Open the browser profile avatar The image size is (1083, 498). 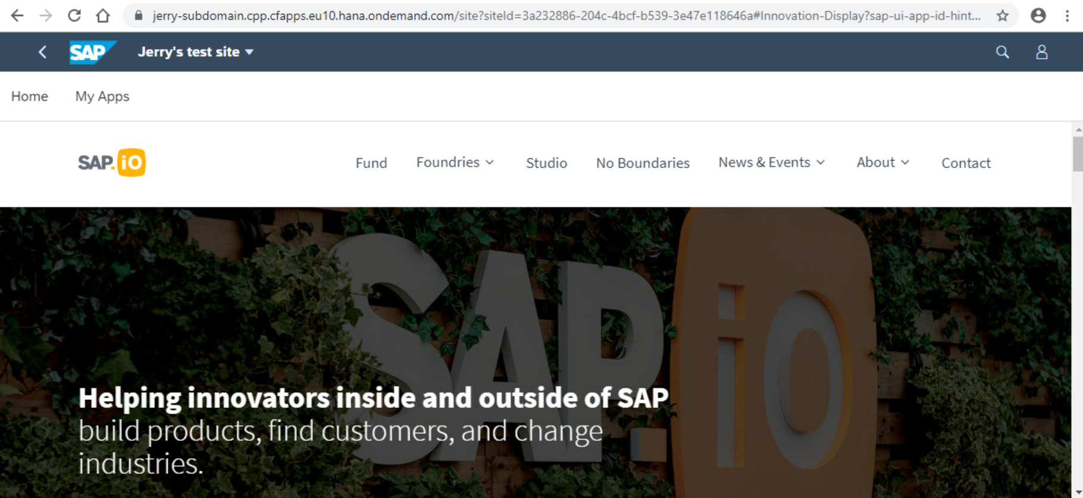point(1038,15)
